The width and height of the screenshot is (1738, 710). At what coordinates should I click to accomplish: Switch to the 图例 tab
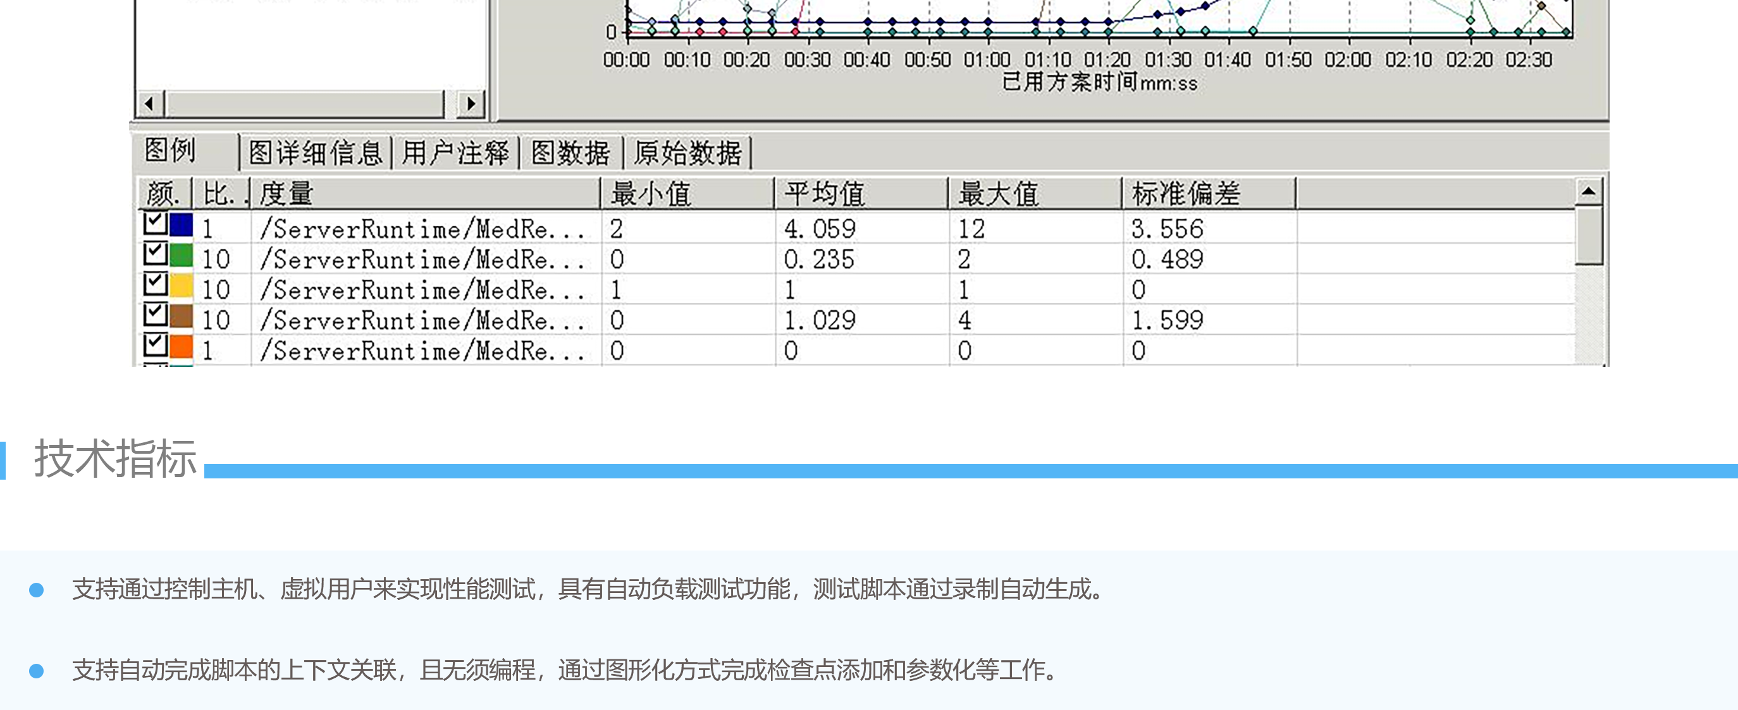pyautogui.click(x=171, y=151)
